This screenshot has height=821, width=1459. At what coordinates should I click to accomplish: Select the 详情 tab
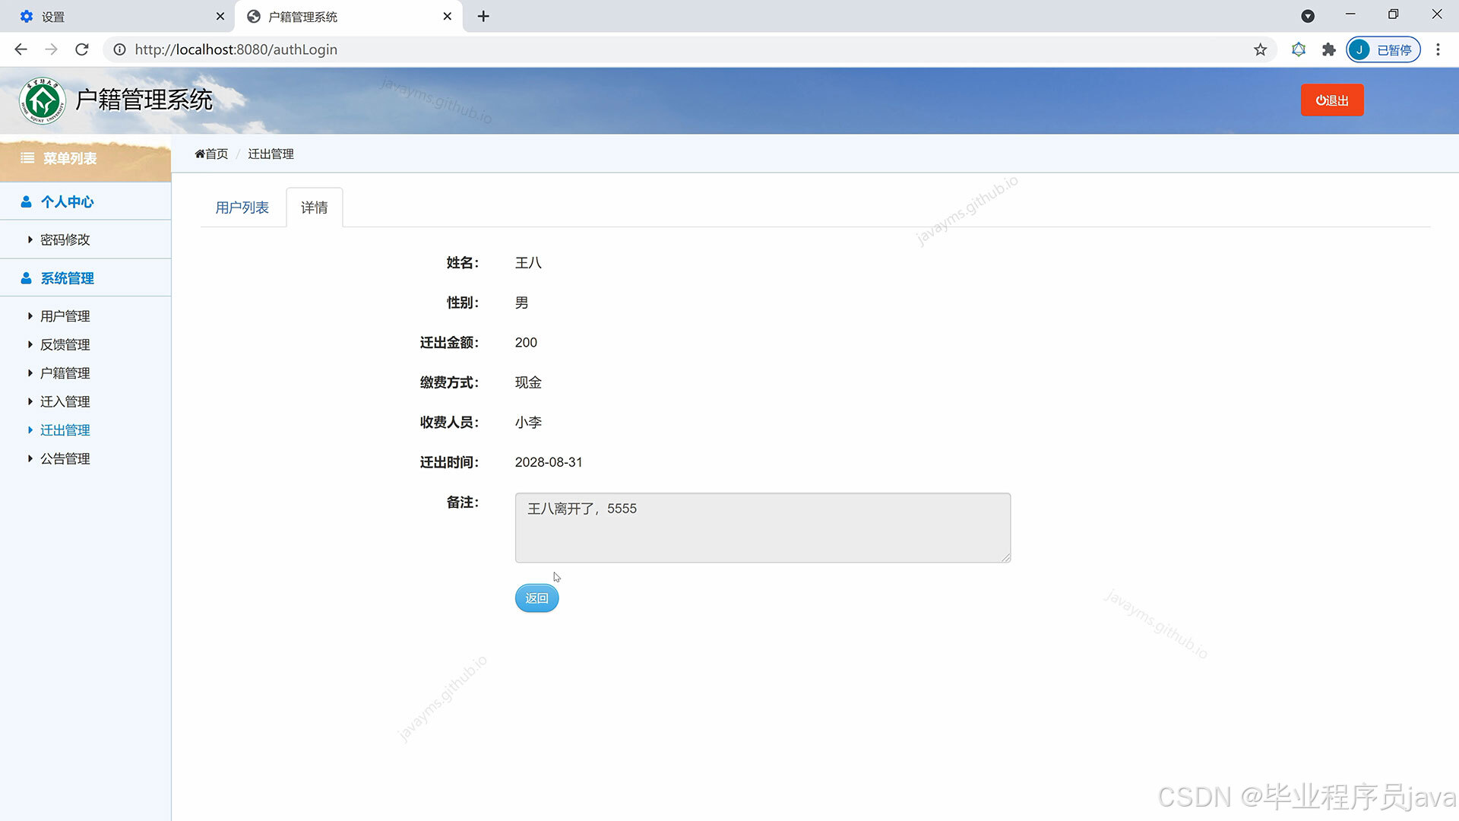coord(315,208)
